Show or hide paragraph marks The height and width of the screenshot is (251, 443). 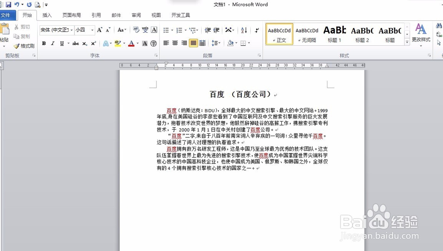[x=257, y=30]
